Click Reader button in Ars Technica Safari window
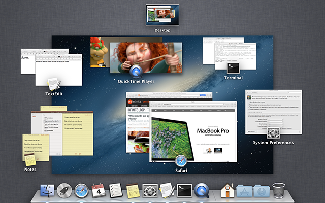 click(203, 95)
